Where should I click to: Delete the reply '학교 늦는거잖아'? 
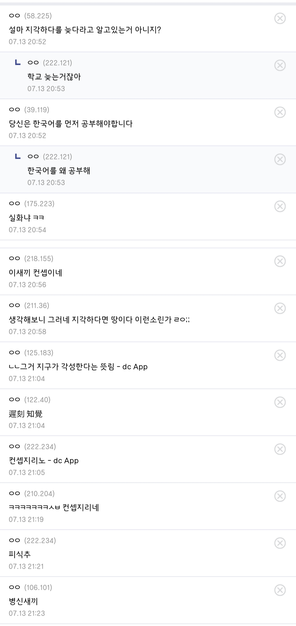click(280, 65)
